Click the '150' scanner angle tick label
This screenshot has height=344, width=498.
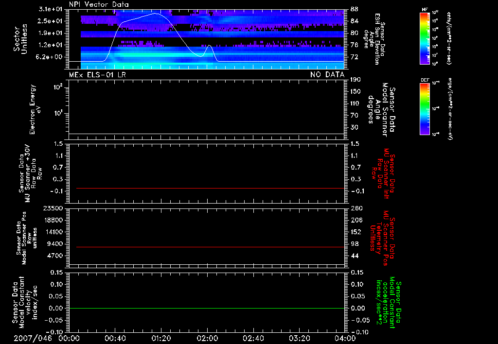(x=356, y=92)
